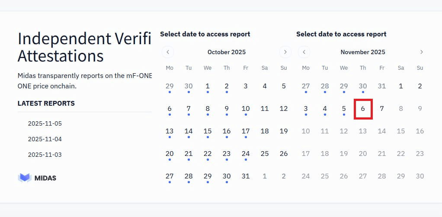
Task: Click the Midas logo icon
Action: [x=25, y=178]
